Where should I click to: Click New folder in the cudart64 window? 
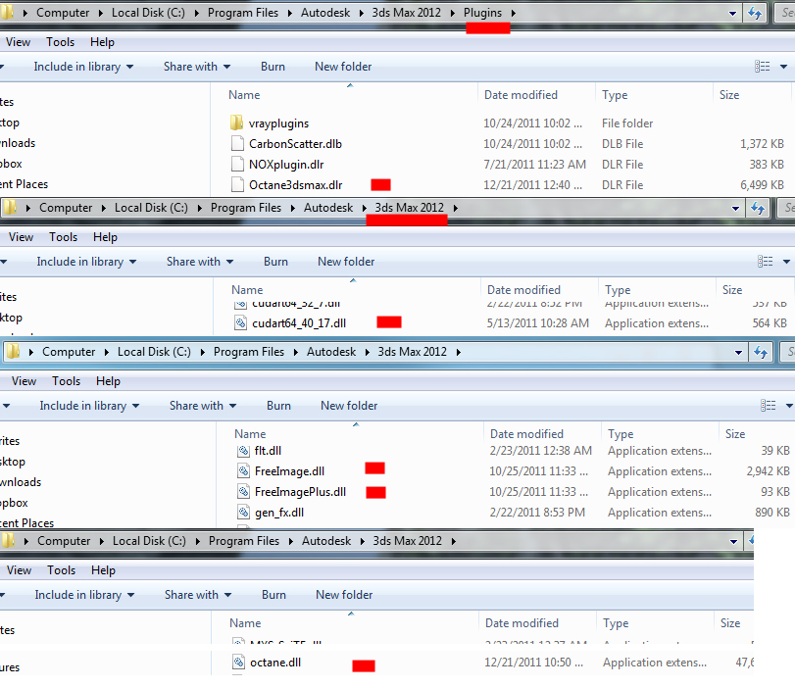[x=346, y=262]
